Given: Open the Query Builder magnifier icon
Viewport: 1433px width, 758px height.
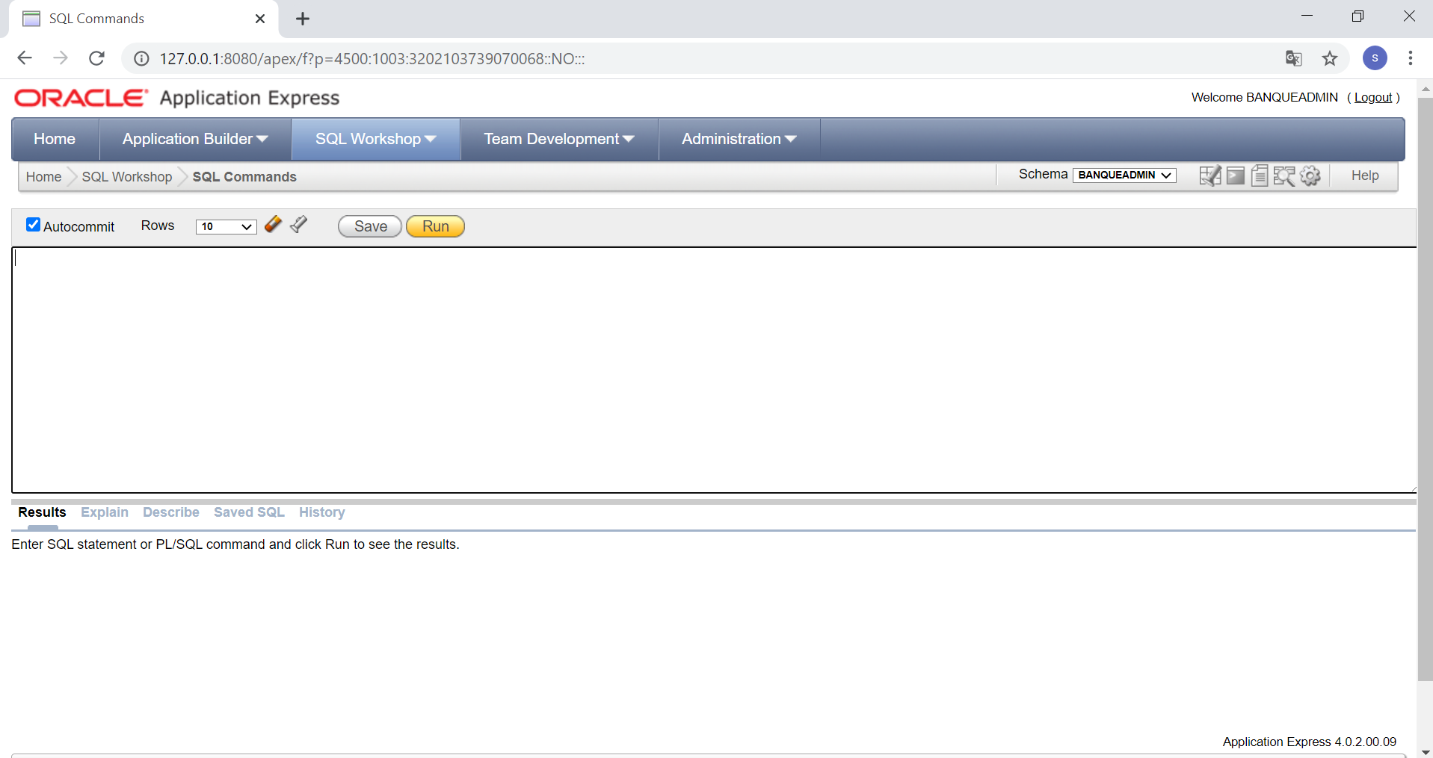Looking at the screenshot, I should coord(1284,175).
